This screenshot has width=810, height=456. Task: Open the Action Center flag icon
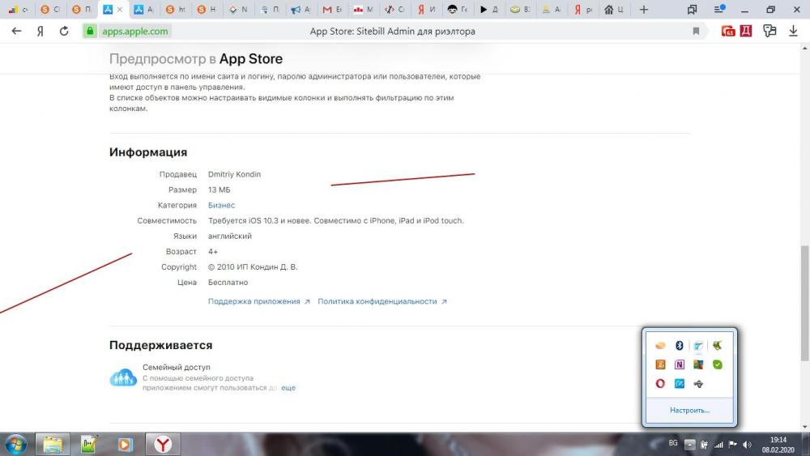pyautogui.click(x=732, y=444)
